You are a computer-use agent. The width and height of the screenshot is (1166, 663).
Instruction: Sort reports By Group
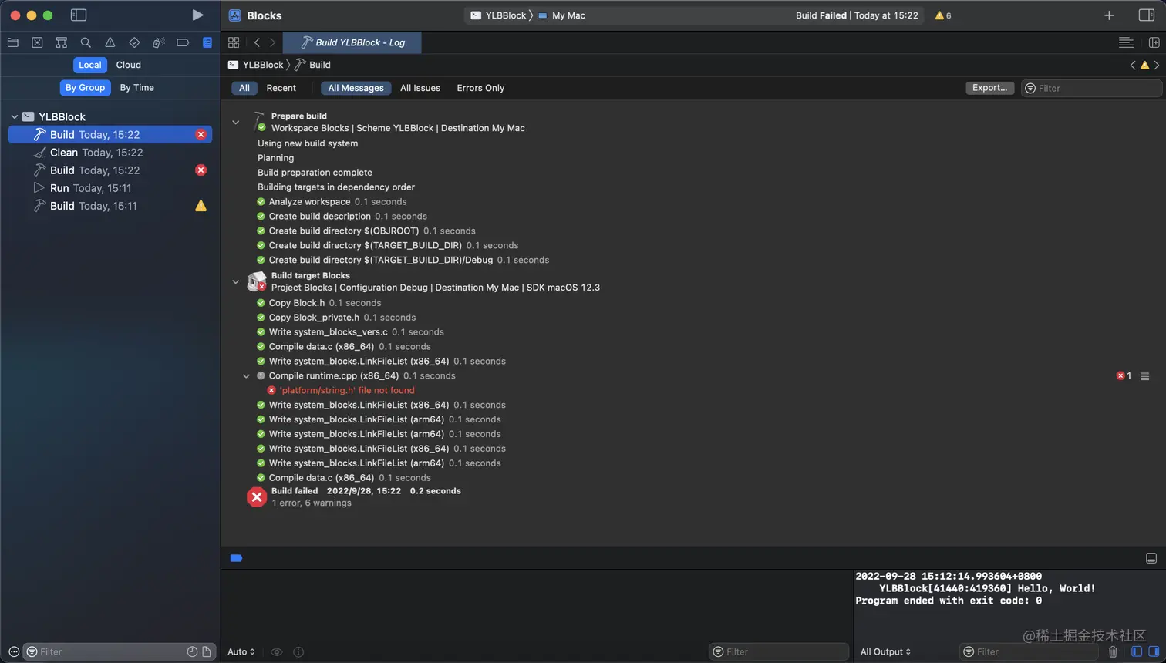[85, 87]
